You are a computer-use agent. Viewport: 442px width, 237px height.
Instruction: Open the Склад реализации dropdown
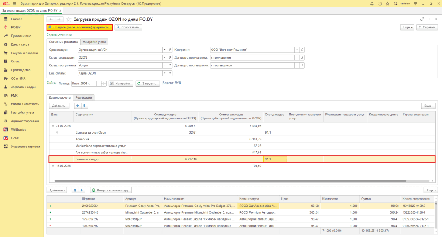164,57
